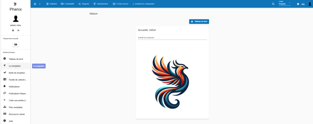Click En libre service in top bar
Screen dimensions: 313x124
click(120, 4)
